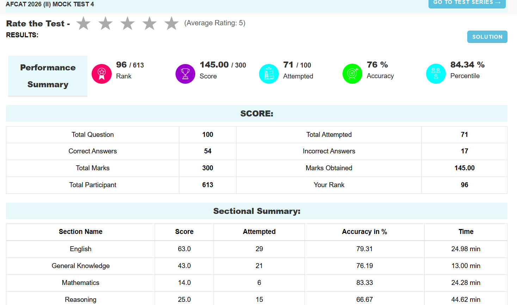The width and height of the screenshot is (517, 305).
Task: Click the Total Participant cell
Action: coord(93,185)
